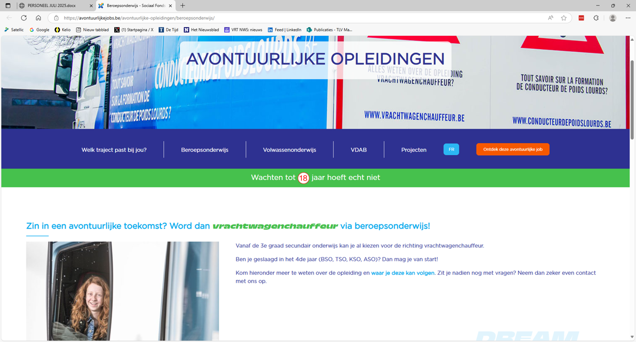
Task: Click the photo of the red-haired driver
Action: pos(122,291)
